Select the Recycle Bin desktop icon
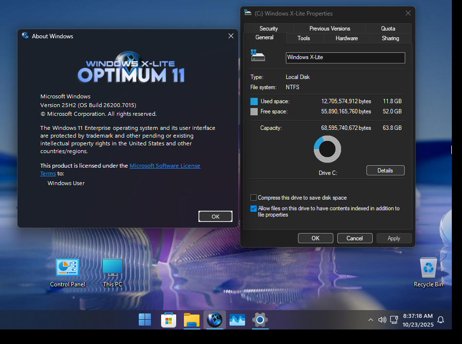The height and width of the screenshot is (344, 462). tap(429, 272)
